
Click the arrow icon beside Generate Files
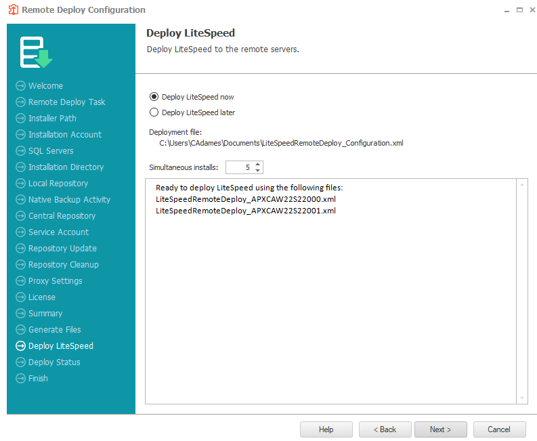(x=20, y=330)
